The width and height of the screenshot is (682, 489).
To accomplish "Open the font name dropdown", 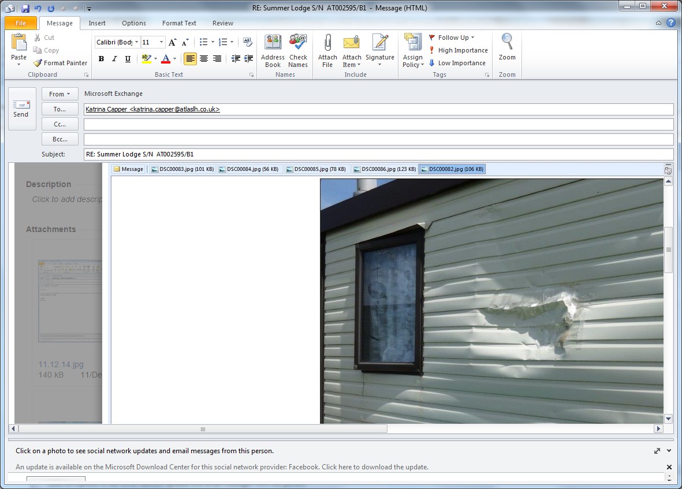I will [137, 42].
